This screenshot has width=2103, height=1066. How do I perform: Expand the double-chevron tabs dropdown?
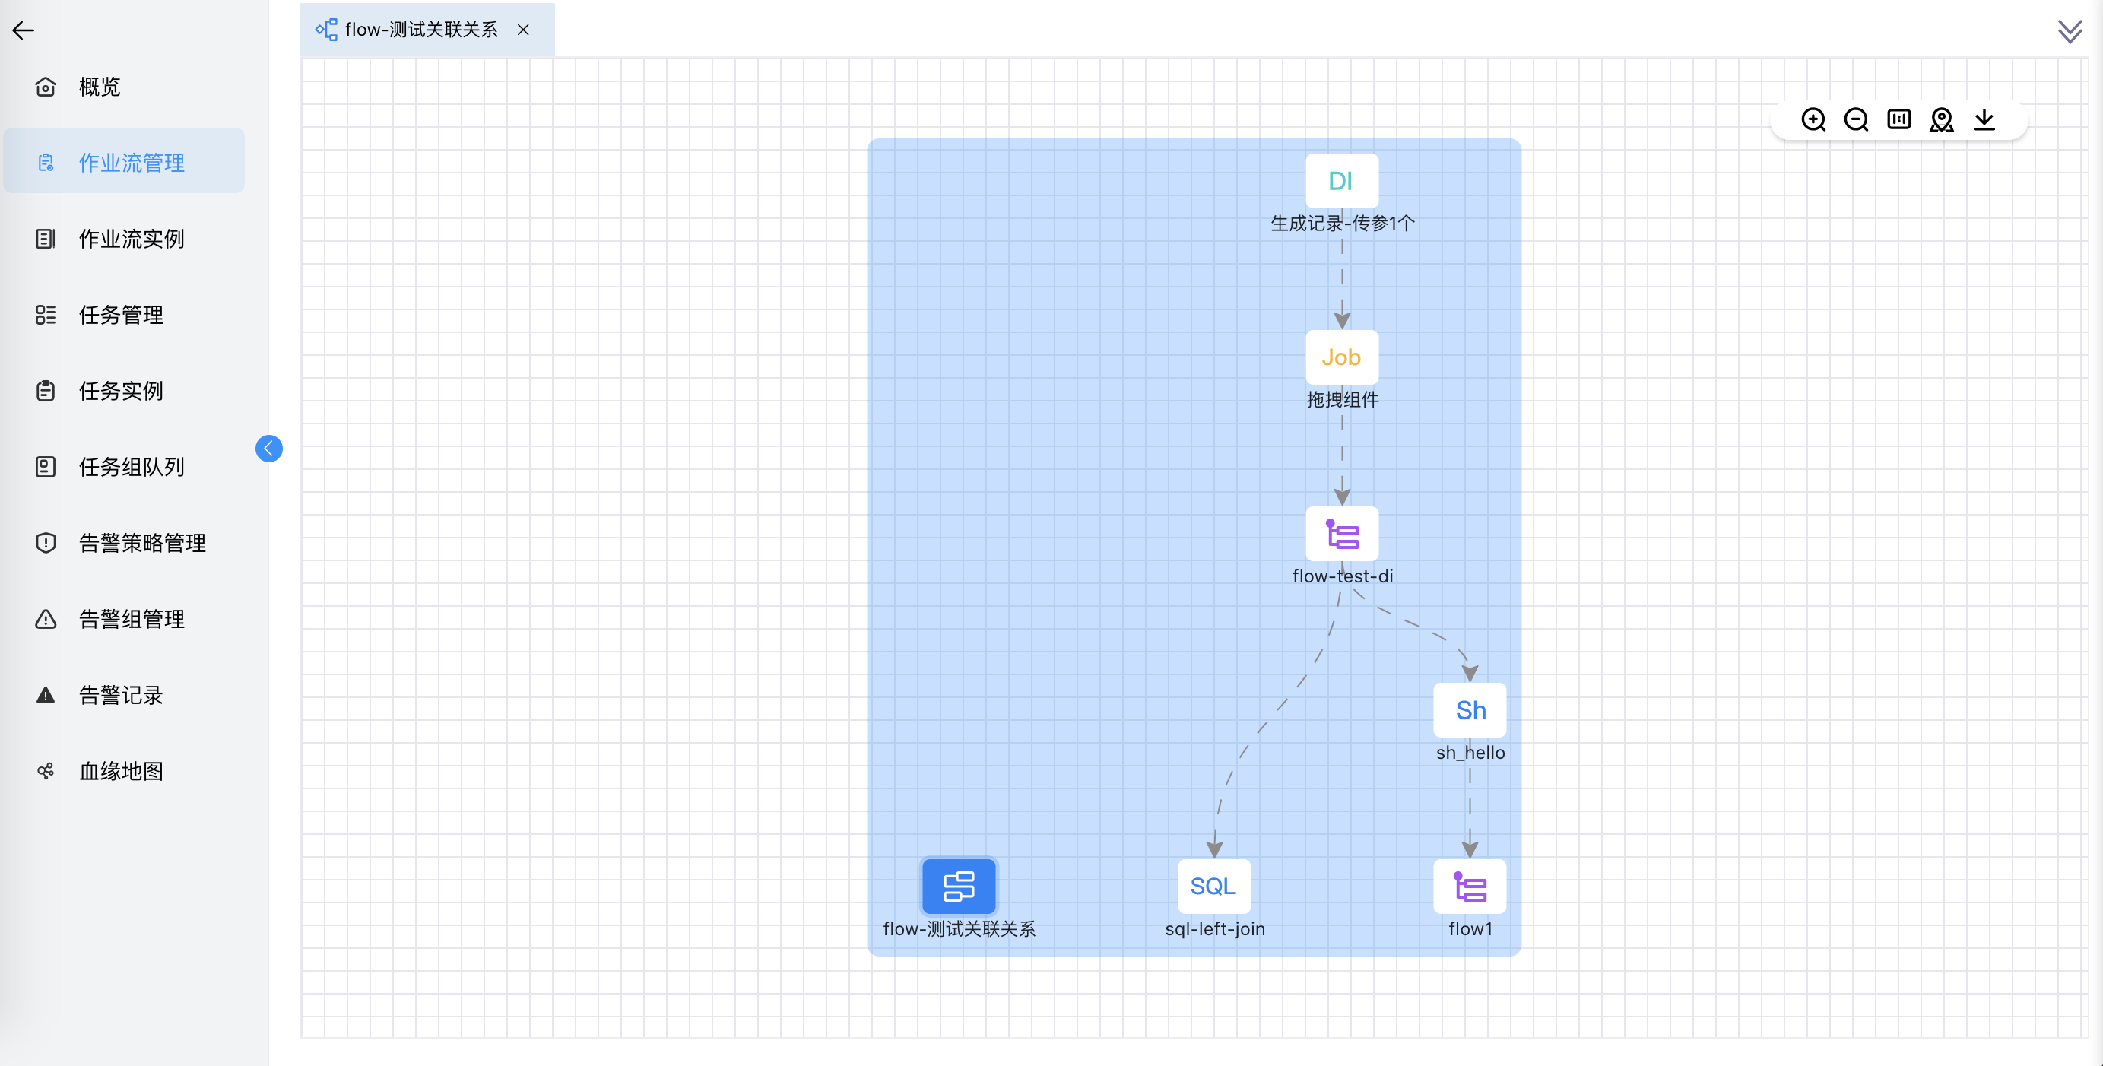click(2070, 31)
